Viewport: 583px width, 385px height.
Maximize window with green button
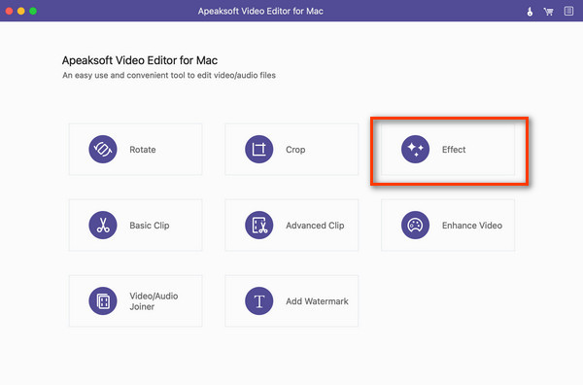click(x=33, y=11)
